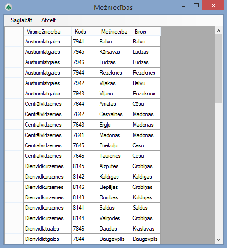The image size is (227, 248).
Task: Click code cell 7642
Action: [84, 114]
